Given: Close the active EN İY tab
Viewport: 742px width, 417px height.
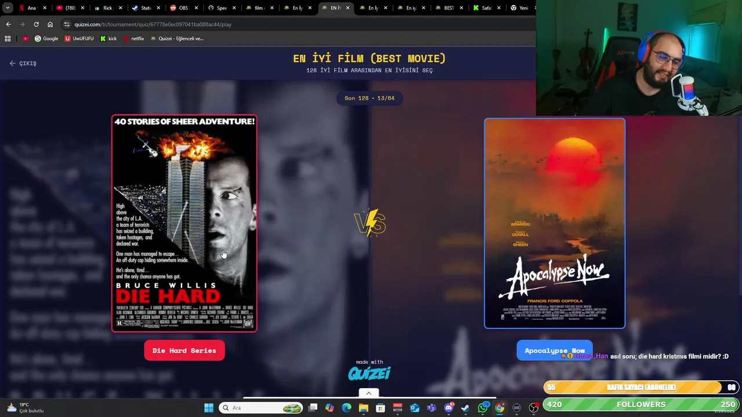Looking at the screenshot, I should [347, 8].
